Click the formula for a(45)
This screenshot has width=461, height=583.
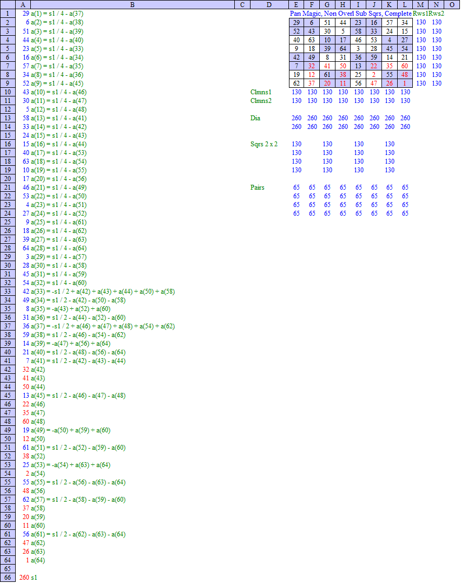[x=78, y=396]
